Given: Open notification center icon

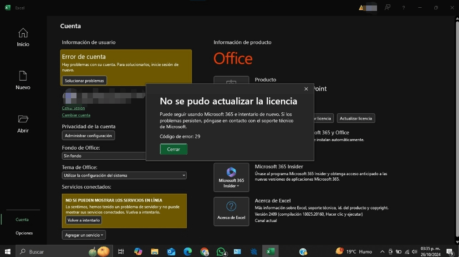Looking at the screenshot, I should pyautogui.click(x=450, y=252).
